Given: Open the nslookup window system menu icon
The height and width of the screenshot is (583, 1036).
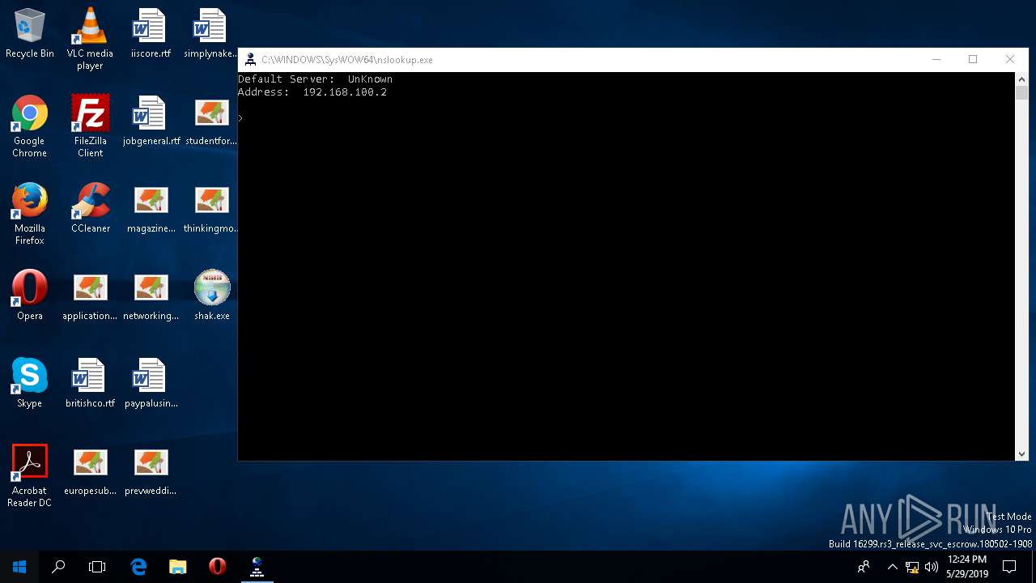Looking at the screenshot, I should coord(250,59).
